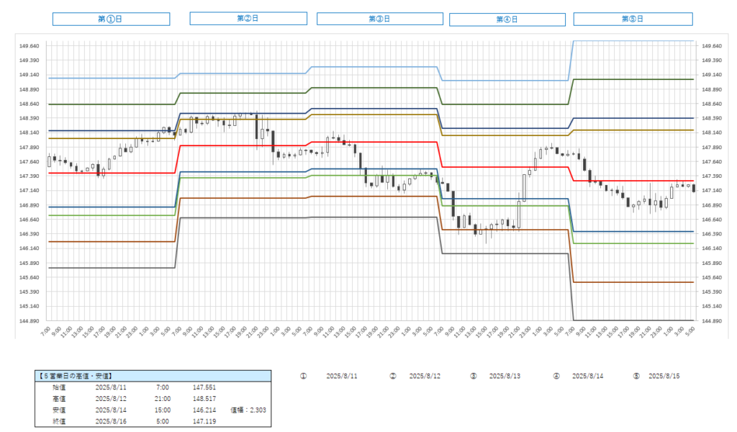The image size is (737, 432).
Task: Click the 149.640 label on the left axis
Action: [29, 46]
